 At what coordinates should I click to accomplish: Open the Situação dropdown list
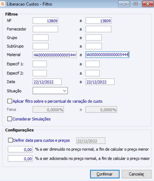[50, 91]
